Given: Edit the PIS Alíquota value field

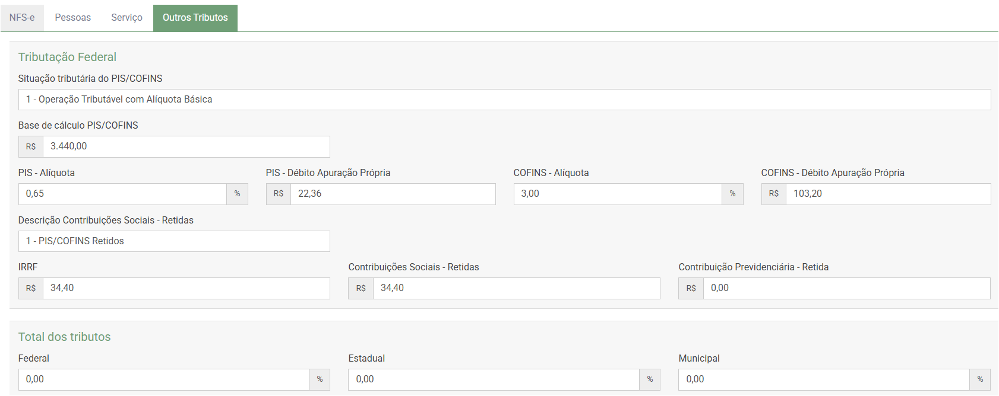Looking at the screenshot, I should [122, 194].
